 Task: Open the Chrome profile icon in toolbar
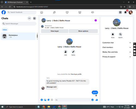point(130,7)
